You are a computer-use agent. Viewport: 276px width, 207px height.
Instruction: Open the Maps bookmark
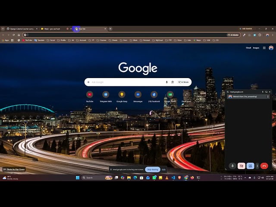click(x=197, y=40)
